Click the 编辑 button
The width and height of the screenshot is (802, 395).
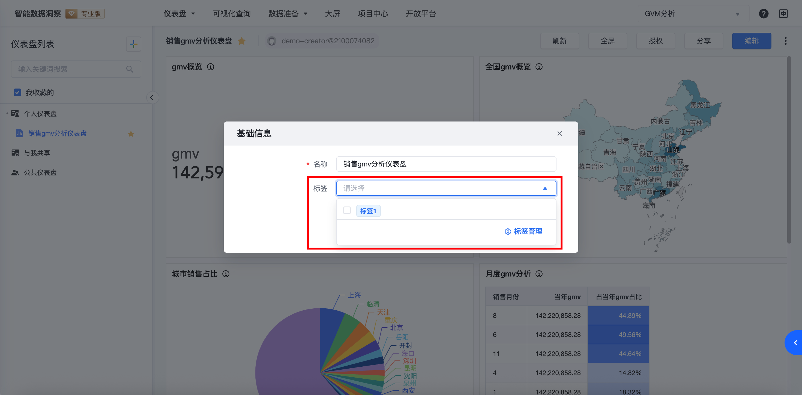pos(751,41)
